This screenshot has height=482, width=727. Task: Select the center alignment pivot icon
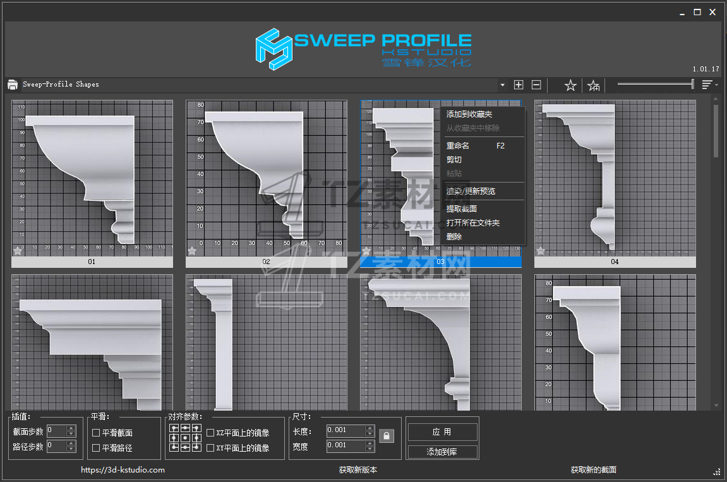click(x=185, y=438)
